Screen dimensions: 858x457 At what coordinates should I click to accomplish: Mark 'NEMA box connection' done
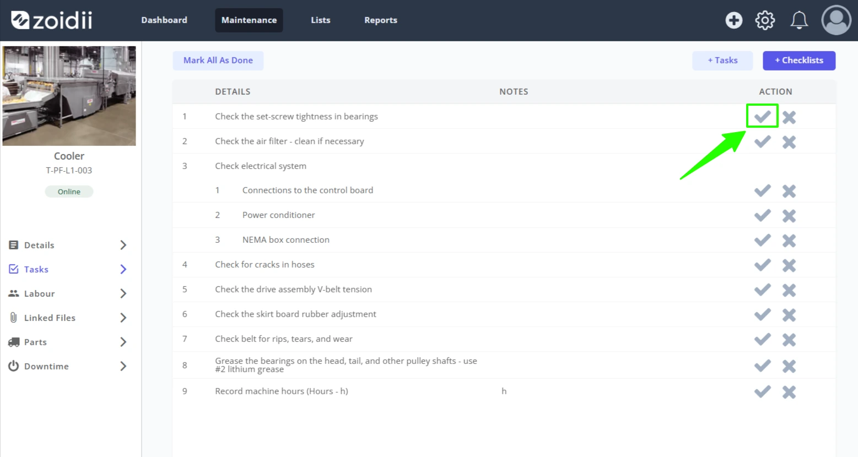[763, 240]
